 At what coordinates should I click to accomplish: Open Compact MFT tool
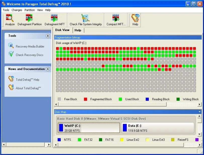116,18
